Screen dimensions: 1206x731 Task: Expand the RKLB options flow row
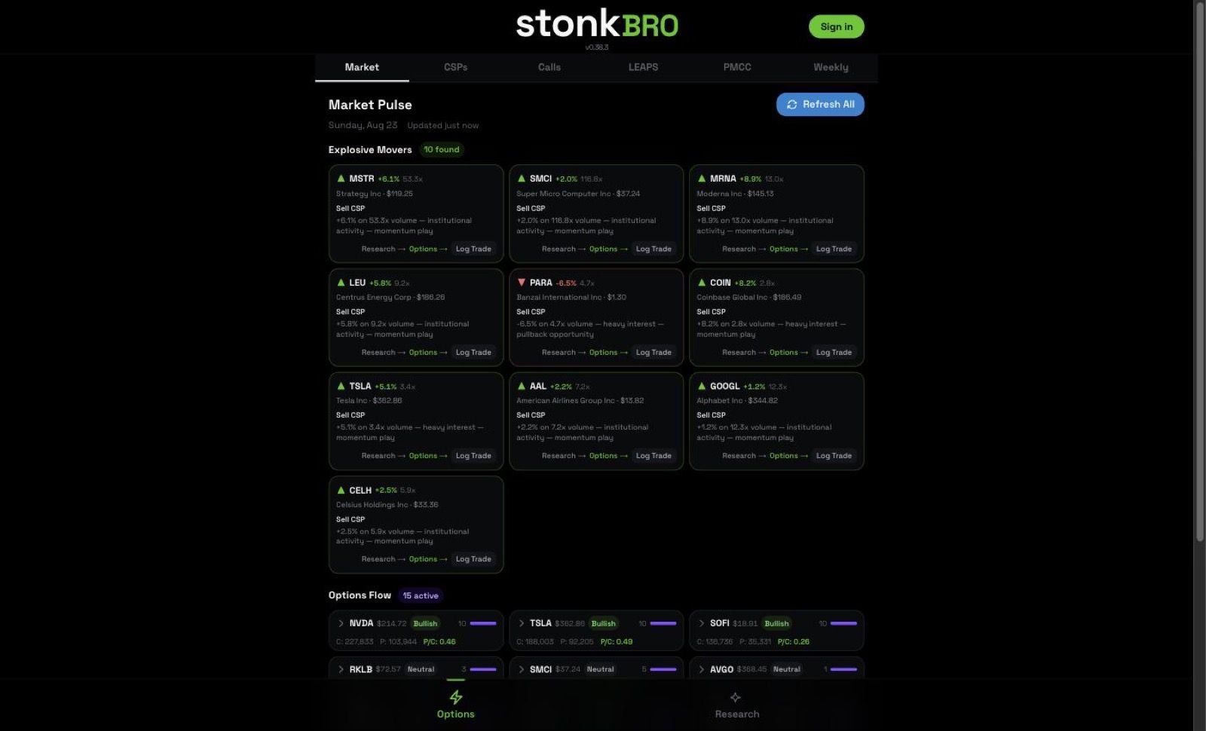pos(341,669)
